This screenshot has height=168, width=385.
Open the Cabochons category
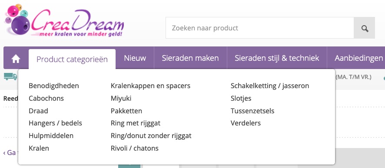click(46, 99)
